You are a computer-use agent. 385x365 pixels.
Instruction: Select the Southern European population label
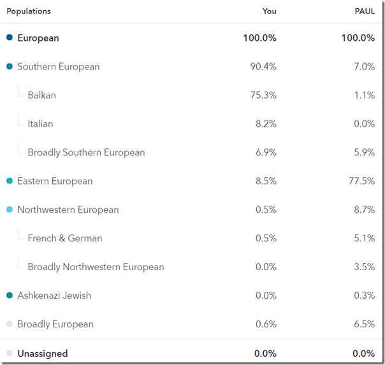point(59,66)
